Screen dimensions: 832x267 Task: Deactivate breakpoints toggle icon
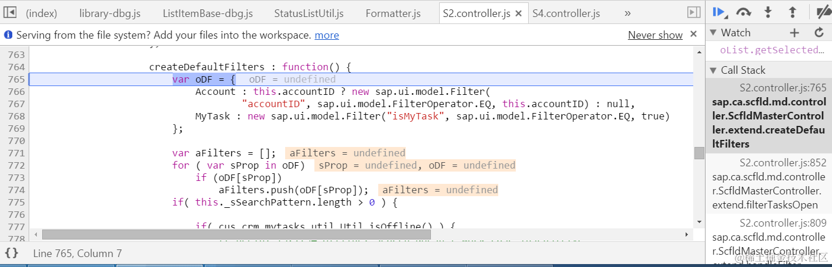pos(824,12)
